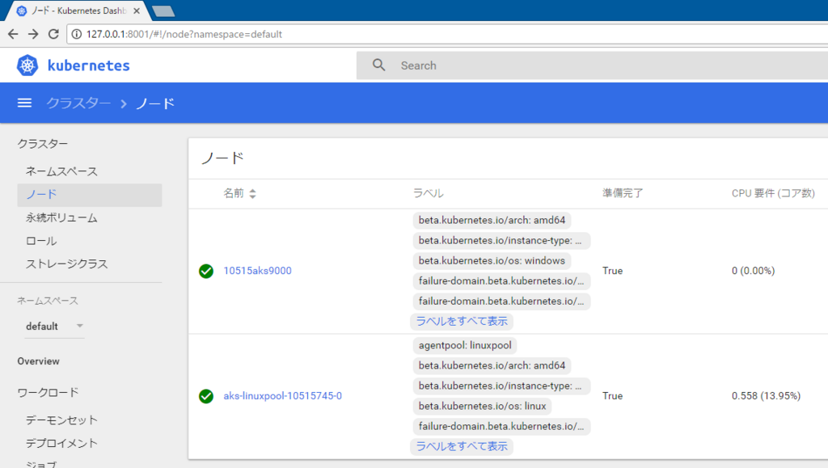This screenshot has width=828, height=468.
Task: Open デプロイメント in sidebar
Action: point(61,443)
